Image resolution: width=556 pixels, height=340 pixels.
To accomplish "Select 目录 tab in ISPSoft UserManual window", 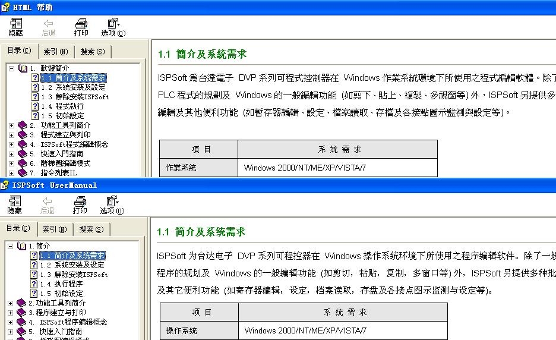I will (x=18, y=228).
